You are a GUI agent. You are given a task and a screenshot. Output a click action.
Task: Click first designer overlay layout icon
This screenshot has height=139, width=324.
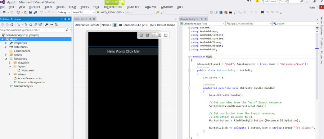coord(141,35)
